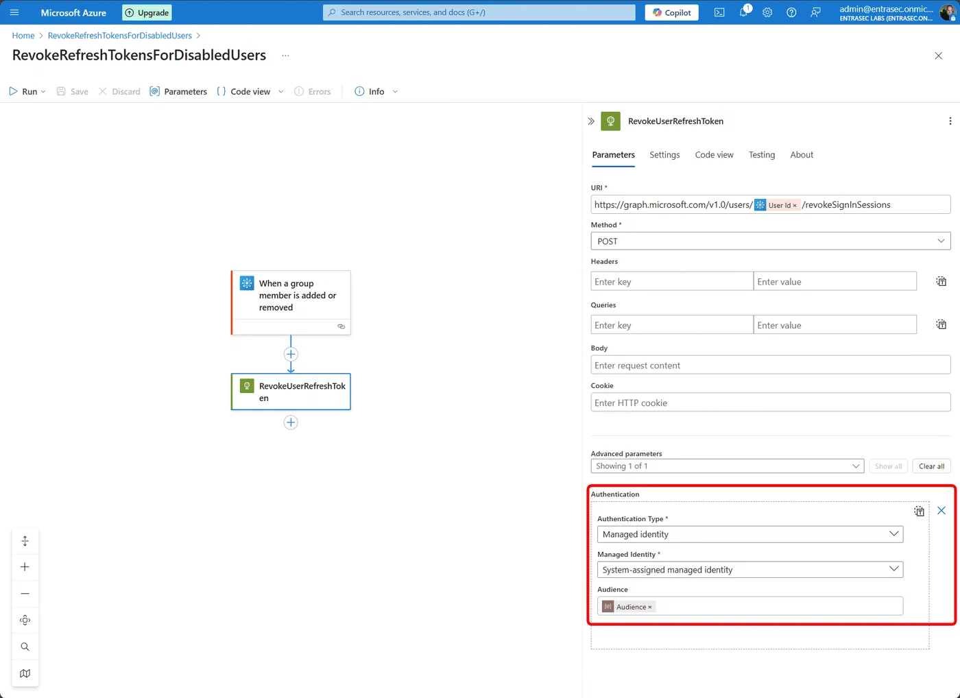960x698 pixels.
Task: Open the Azure portal hamburger menu
Action: coord(14,12)
